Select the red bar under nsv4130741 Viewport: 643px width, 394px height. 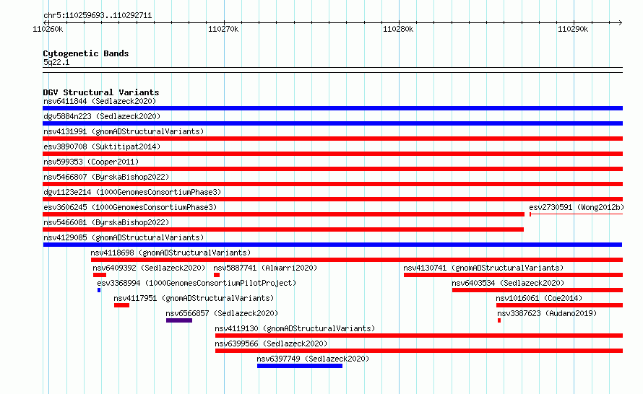(513, 275)
